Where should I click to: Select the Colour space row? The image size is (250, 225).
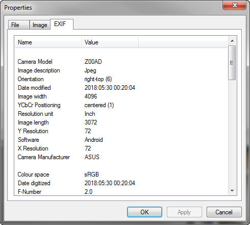121,174
